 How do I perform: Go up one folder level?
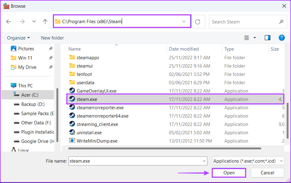point(45,22)
